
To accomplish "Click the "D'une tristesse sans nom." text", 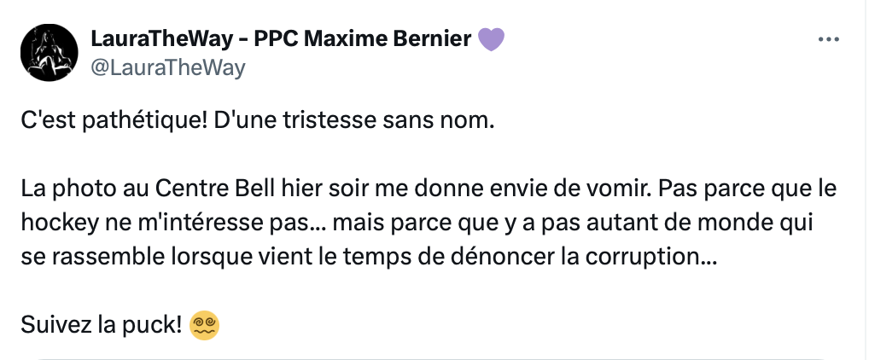I will click(353, 121).
